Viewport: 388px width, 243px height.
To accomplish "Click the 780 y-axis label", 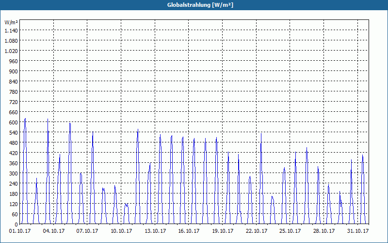I will (14, 92).
